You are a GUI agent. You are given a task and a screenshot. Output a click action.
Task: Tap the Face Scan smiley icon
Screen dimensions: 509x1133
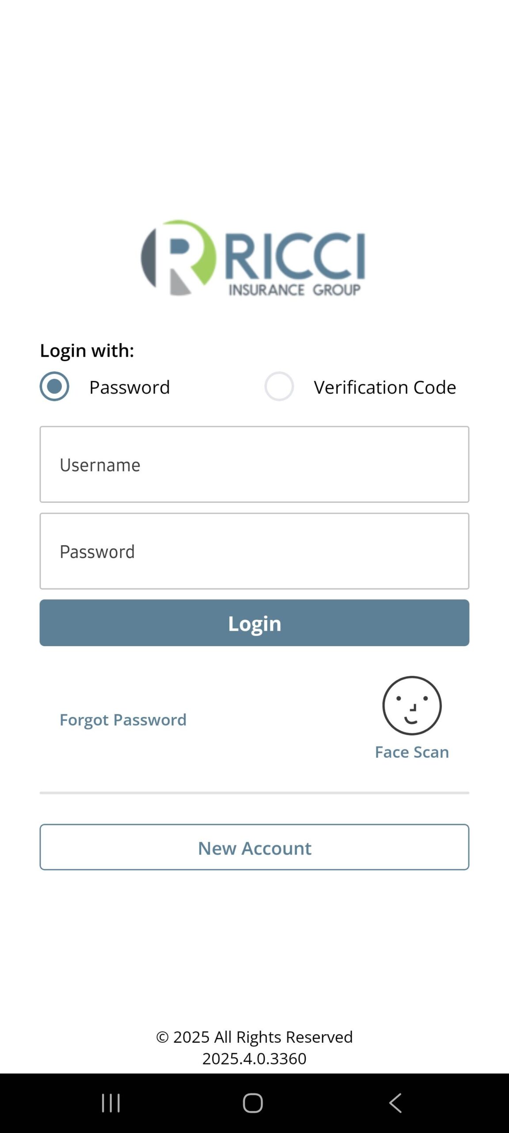coord(412,705)
